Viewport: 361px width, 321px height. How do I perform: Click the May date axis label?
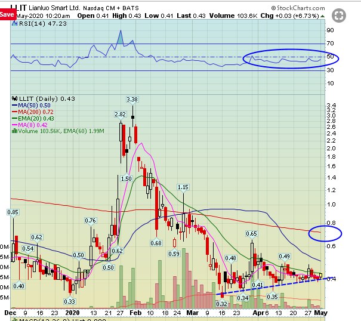click(x=320, y=313)
